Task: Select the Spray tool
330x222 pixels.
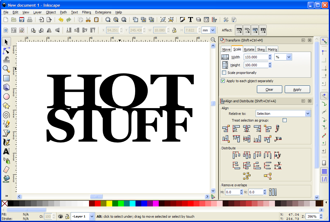Action: pos(6,161)
